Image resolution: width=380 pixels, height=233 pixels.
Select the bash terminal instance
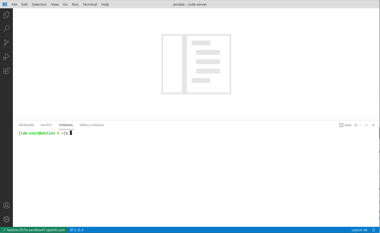(x=345, y=125)
